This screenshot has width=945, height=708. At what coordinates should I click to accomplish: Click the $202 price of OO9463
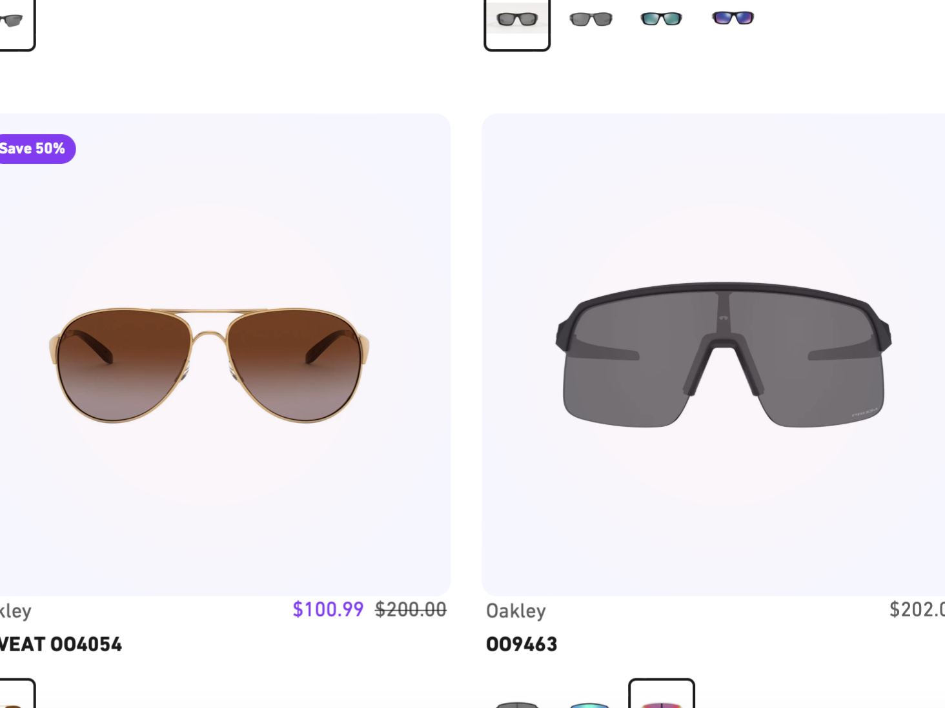pos(917,609)
